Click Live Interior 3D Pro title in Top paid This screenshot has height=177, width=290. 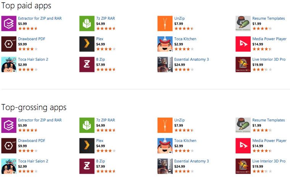click(269, 59)
